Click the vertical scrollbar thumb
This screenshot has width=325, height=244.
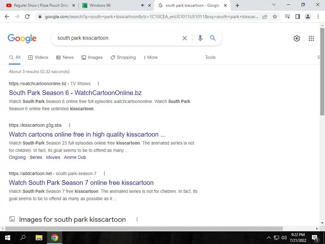(322, 71)
